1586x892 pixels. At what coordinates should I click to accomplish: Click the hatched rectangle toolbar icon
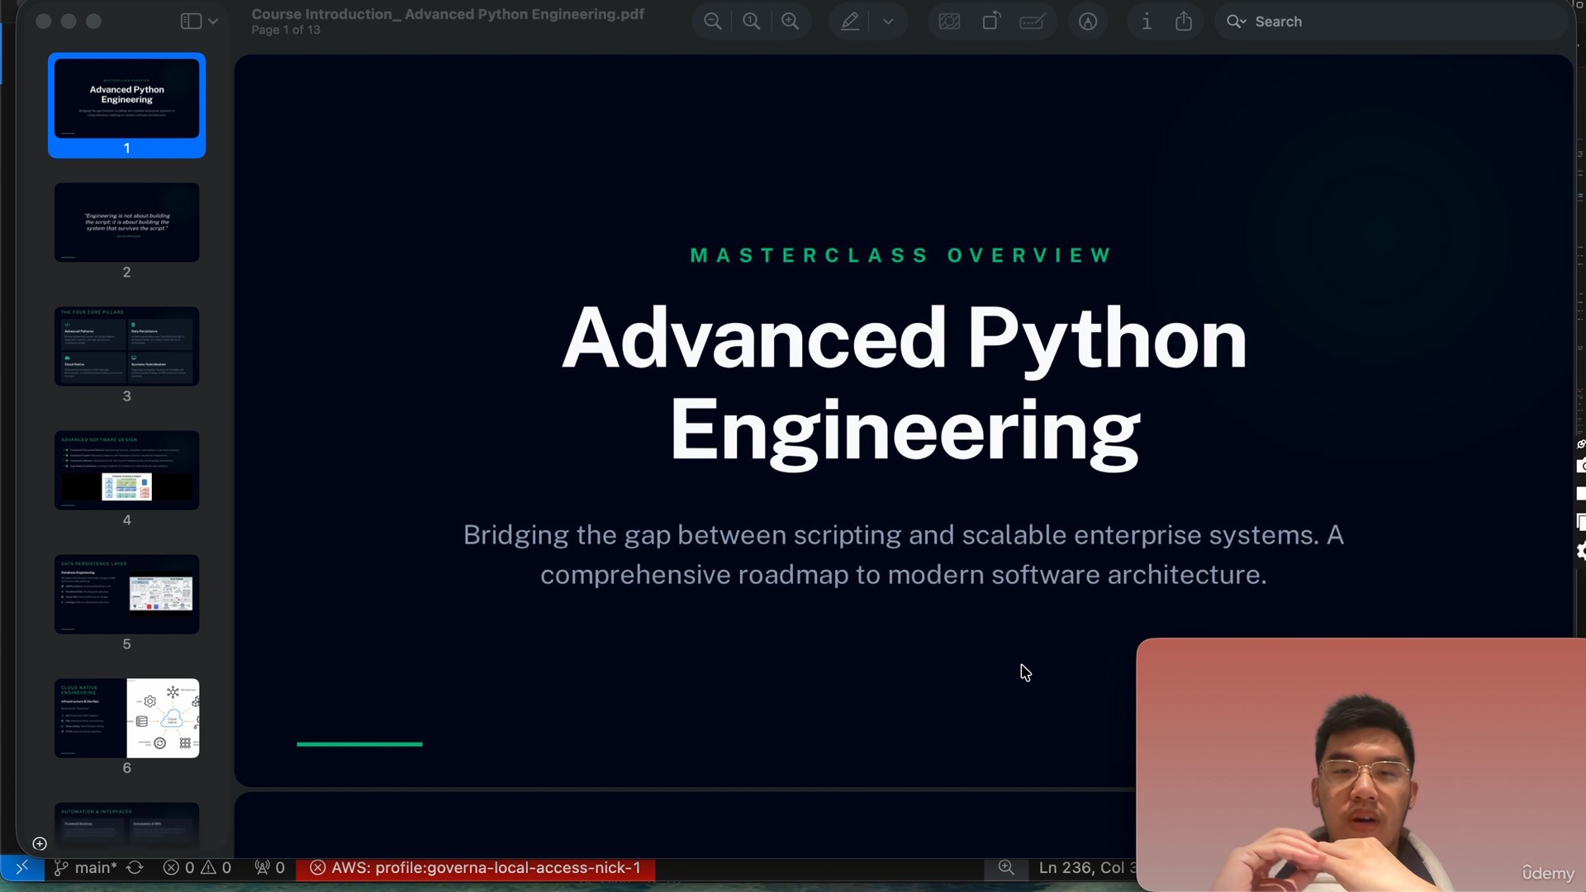pos(950,21)
